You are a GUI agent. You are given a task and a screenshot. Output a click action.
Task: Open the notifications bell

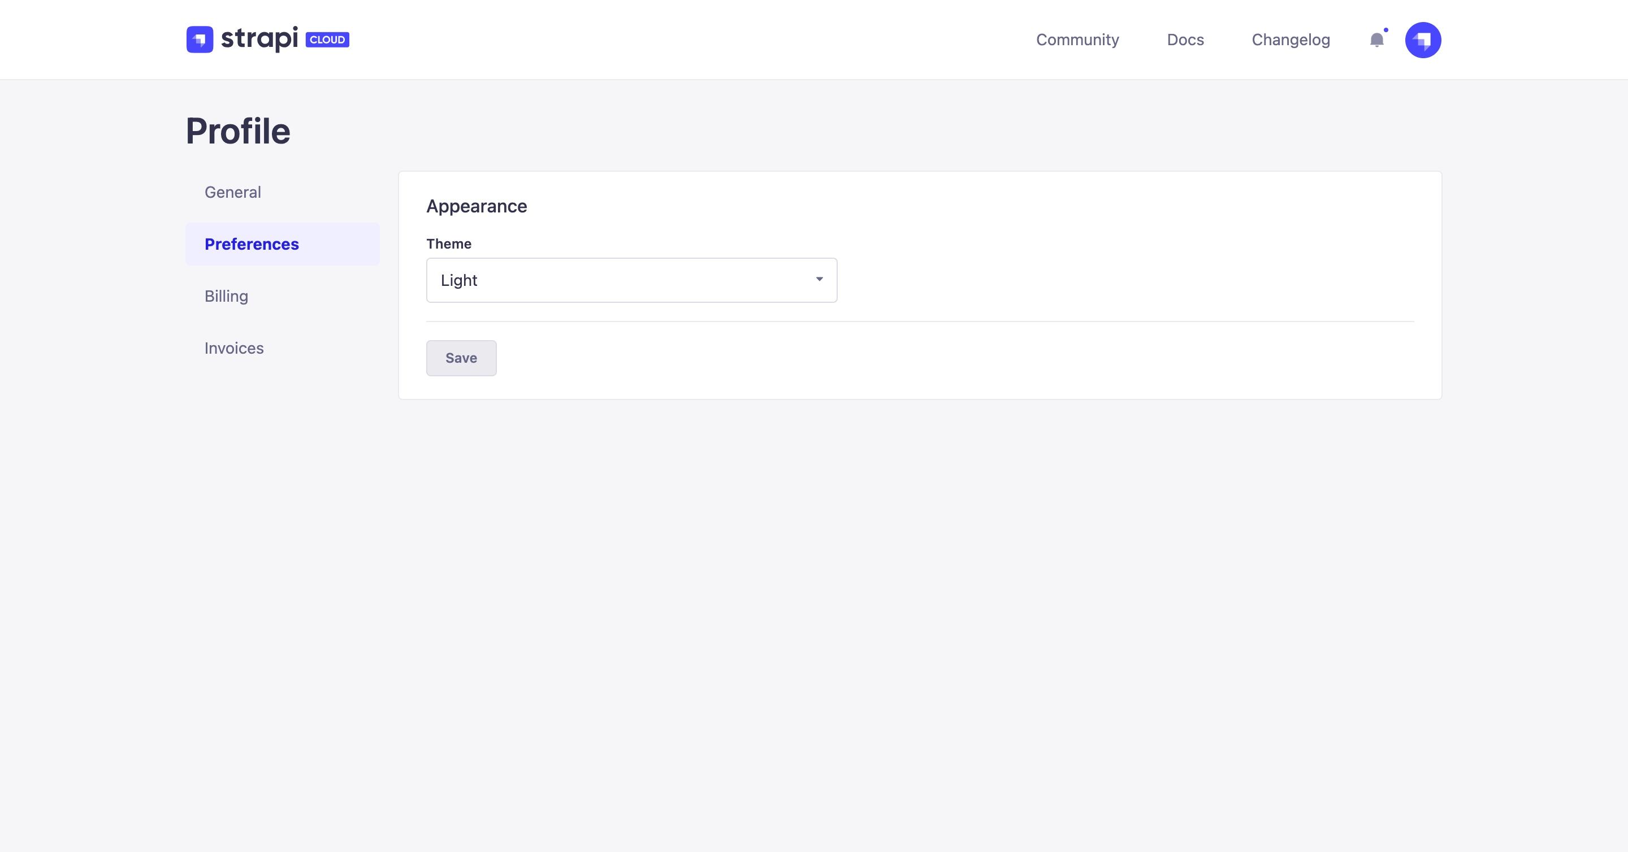point(1376,41)
